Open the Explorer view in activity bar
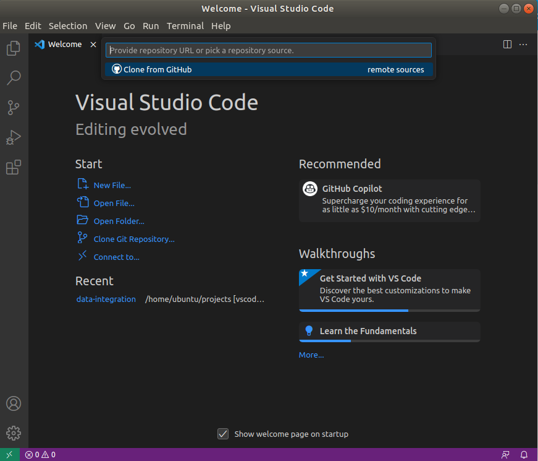This screenshot has width=538, height=461. (14, 48)
